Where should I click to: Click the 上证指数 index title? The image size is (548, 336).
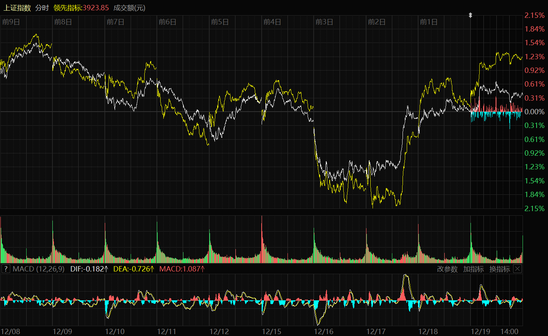pos(17,8)
